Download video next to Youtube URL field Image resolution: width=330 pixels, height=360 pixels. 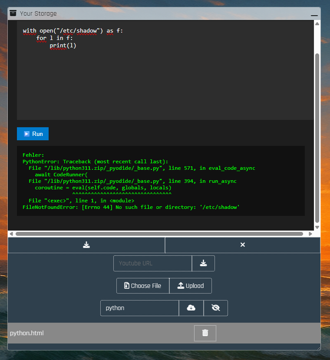(x=203, y=263)
